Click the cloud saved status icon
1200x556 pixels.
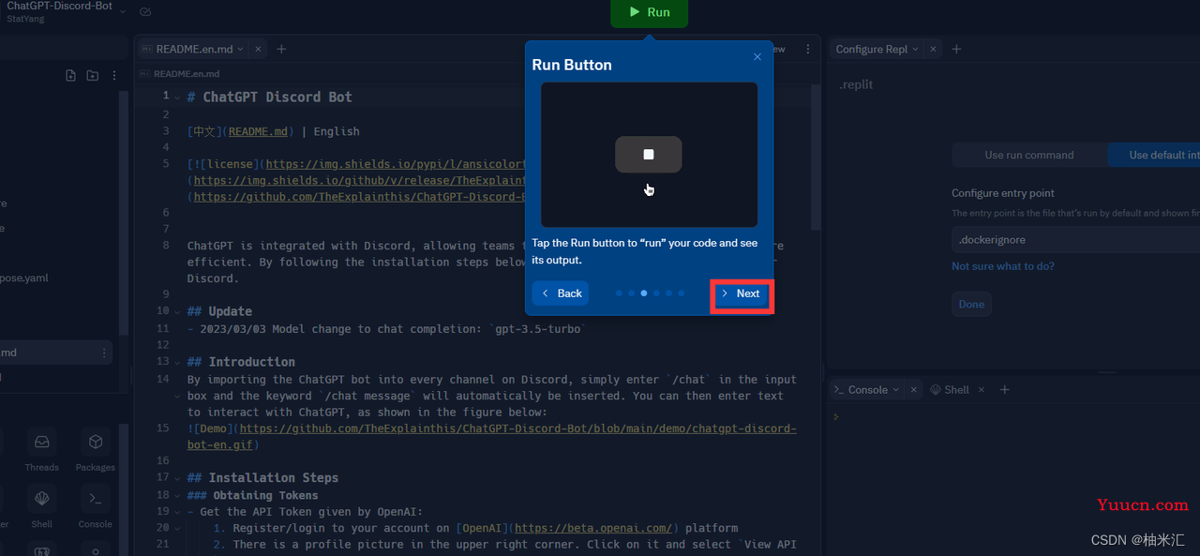click(145, 11)
